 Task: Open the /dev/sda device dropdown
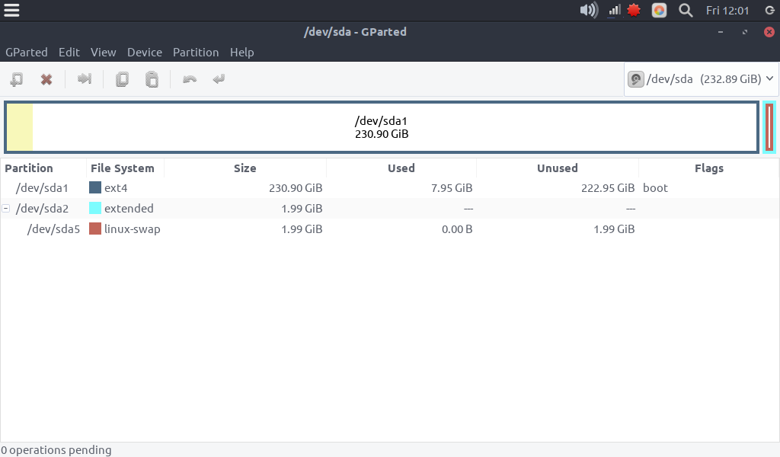pos(702,79)
